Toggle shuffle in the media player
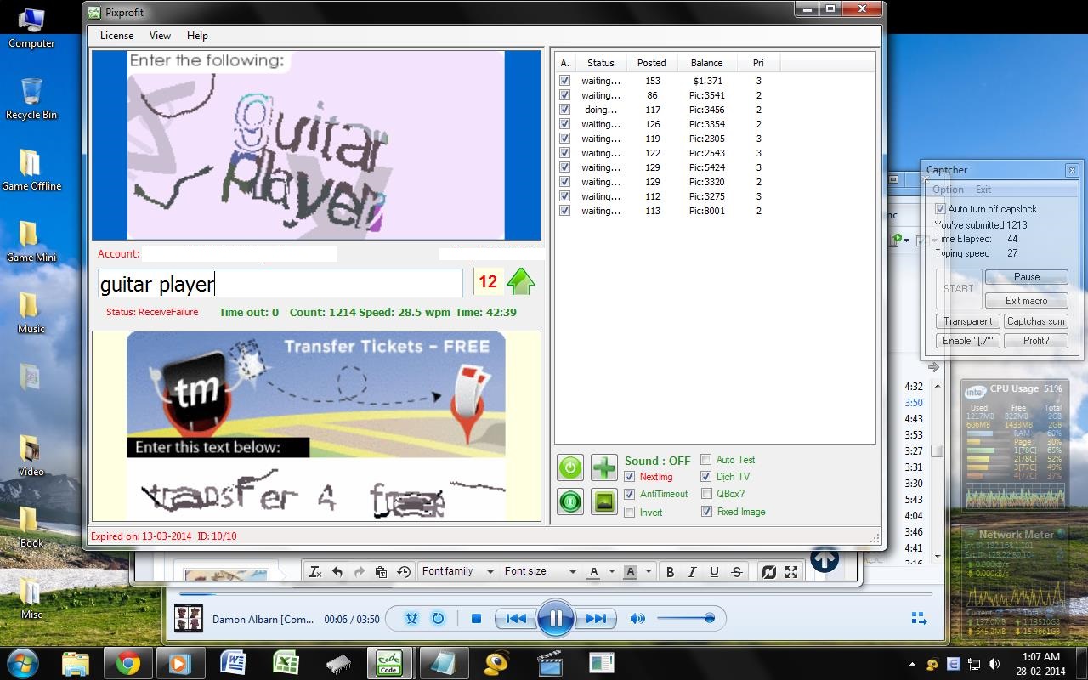The height and width of the screenshot is (680, 1088). (x=411, y=619)
